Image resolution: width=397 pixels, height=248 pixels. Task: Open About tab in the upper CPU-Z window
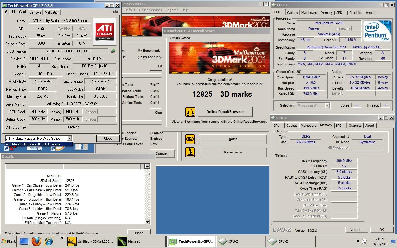tap(370, 13)
